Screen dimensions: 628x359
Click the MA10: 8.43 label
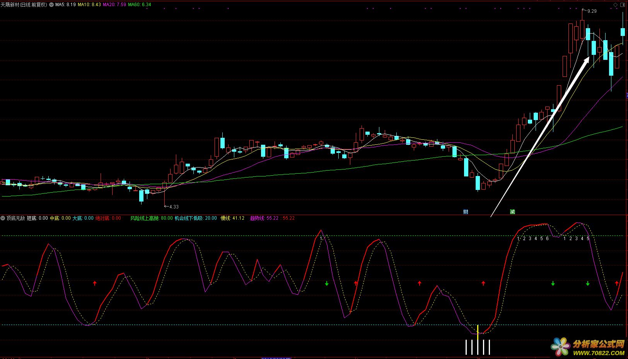(x=89, y=5)
